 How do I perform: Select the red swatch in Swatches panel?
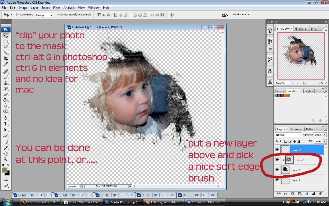point(282,95)
